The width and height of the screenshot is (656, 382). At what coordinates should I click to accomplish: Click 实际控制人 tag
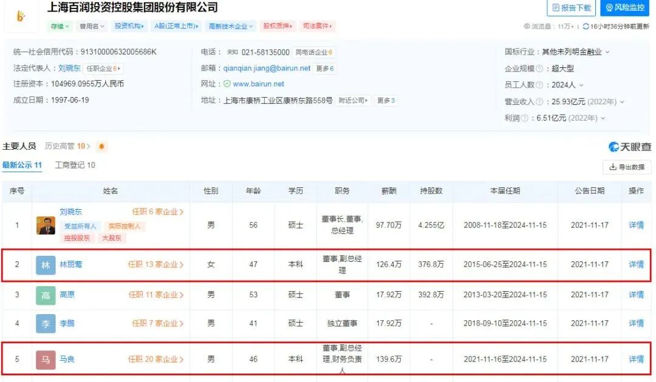pyautogui.click(x=124, y=226)
